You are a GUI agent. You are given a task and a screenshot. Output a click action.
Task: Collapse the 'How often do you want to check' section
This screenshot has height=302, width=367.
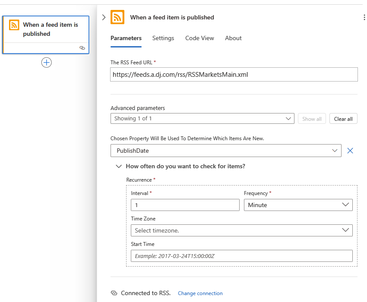pos(119,166)
